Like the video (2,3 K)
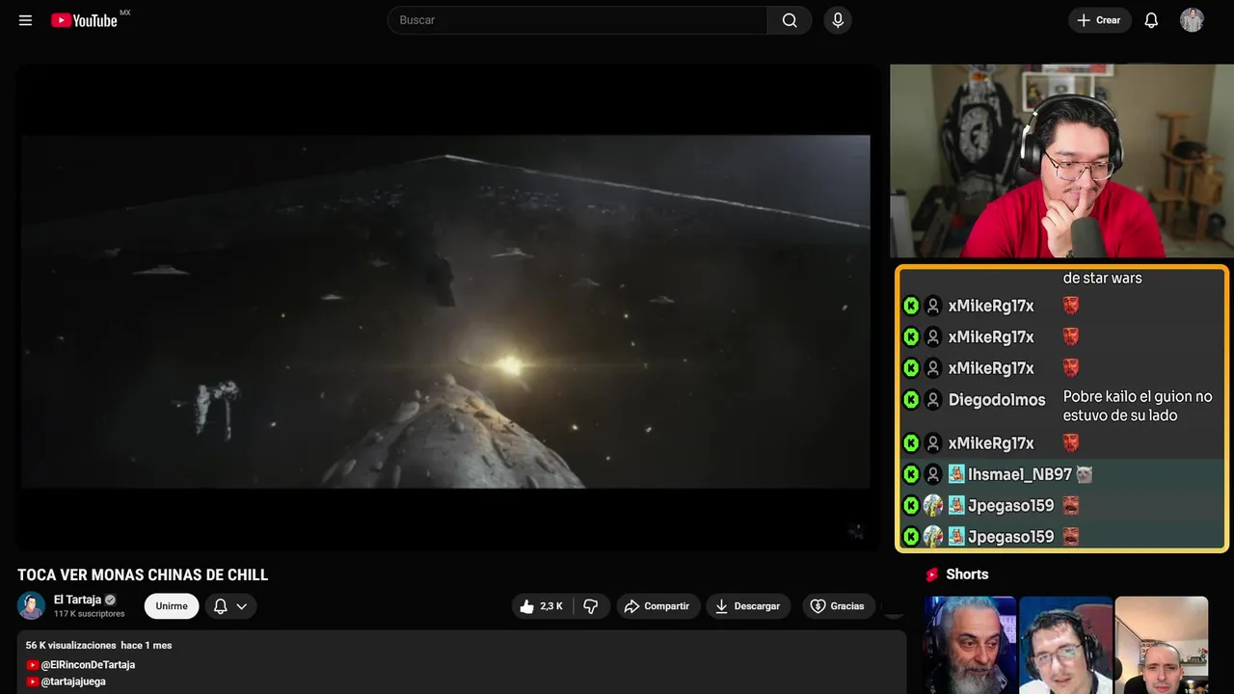 542,606
